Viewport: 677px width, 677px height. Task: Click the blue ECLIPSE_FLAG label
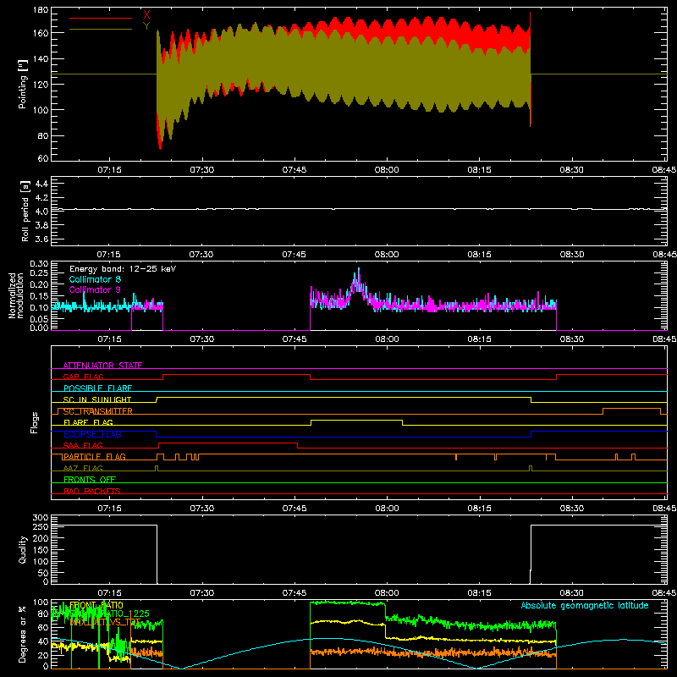click(92, 434)
